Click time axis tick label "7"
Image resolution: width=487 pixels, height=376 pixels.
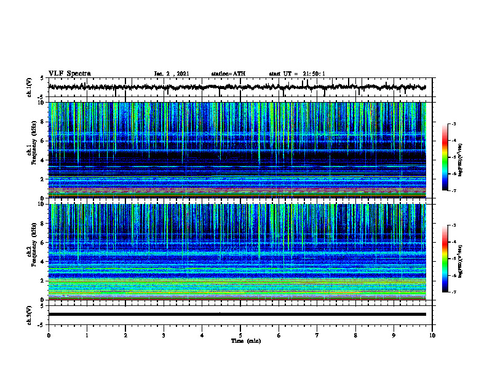point(317,335)
